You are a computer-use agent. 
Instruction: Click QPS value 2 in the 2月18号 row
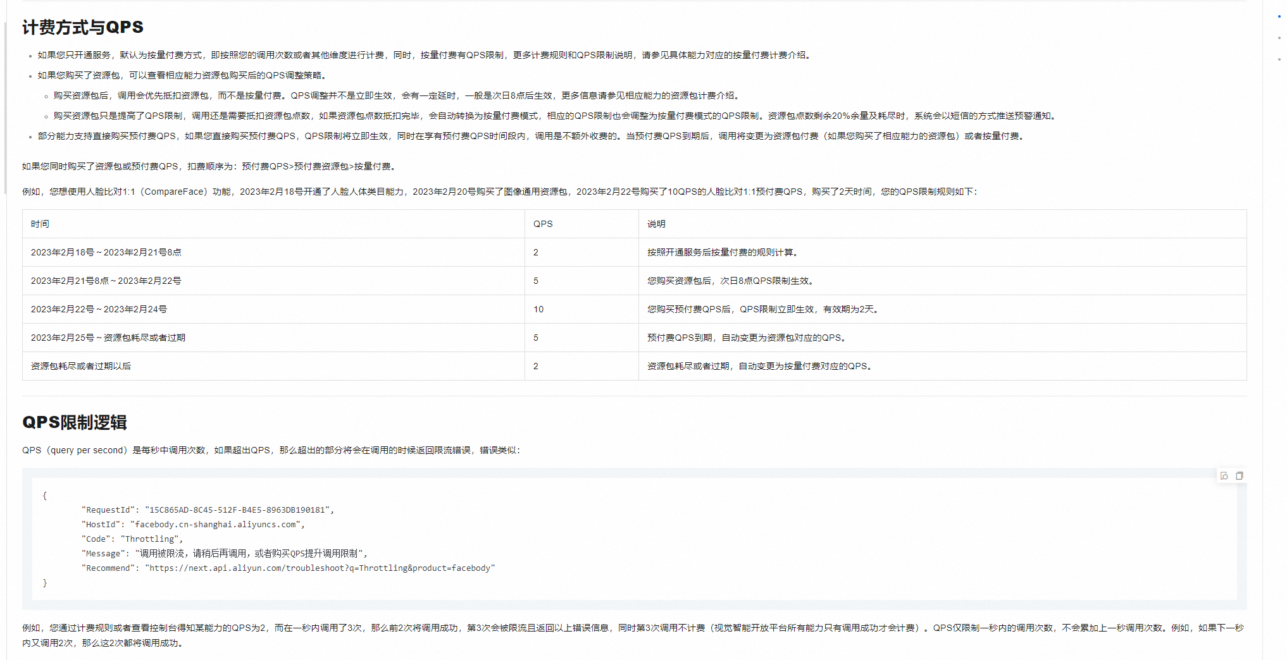click(x=536, y=252)
